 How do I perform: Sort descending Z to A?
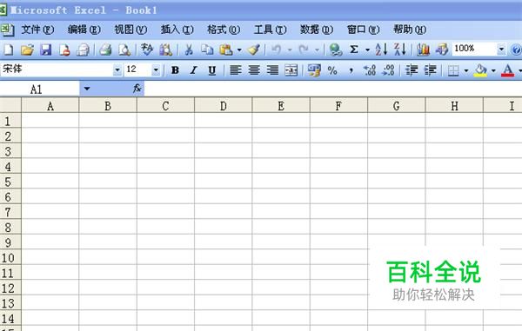coord(400,50)
